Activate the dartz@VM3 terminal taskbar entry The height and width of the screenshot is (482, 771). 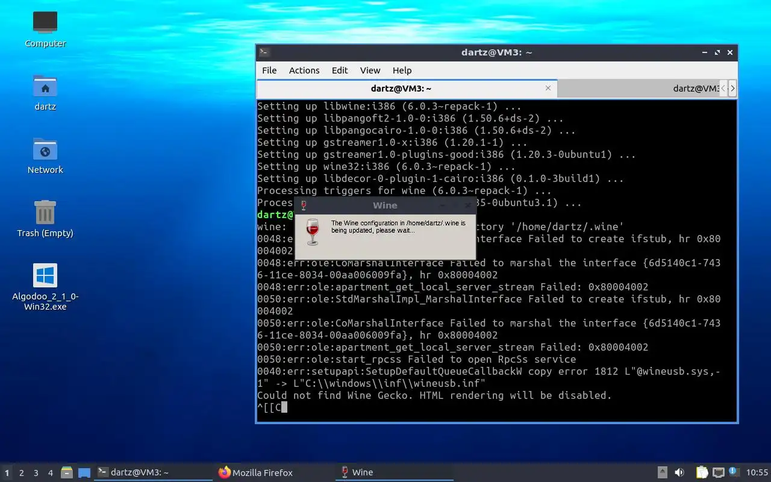(x=154, y=473)
